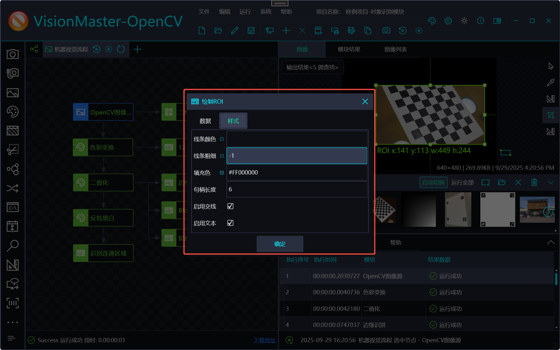This screenshot has width=560, height=350.
Task: Click the run-once playback toolbar icon
Action: 403,30
